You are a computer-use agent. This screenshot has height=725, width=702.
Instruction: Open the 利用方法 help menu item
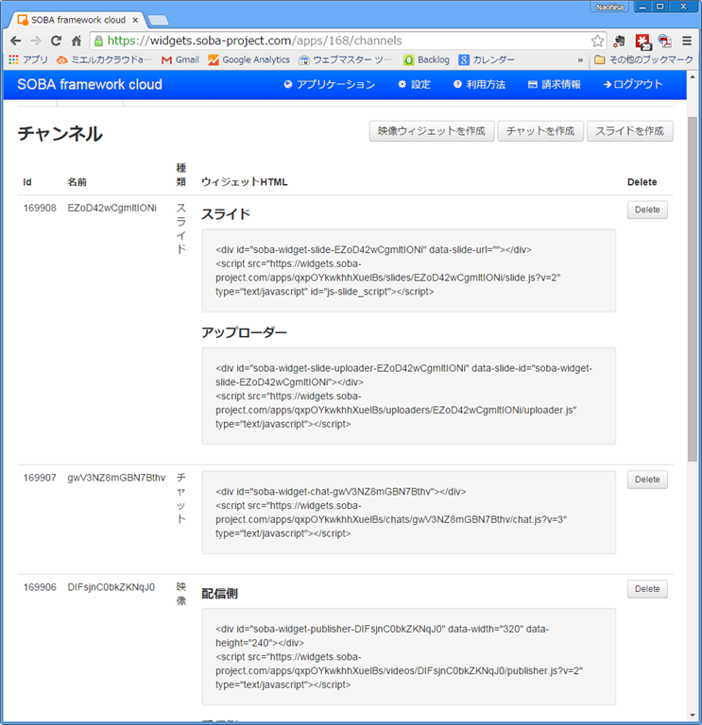coord(479,84)
